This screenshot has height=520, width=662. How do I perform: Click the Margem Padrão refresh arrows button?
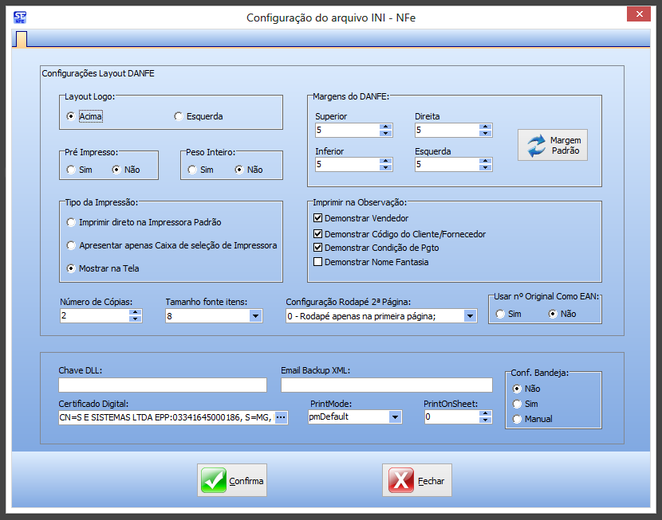[x=552, y=145]
